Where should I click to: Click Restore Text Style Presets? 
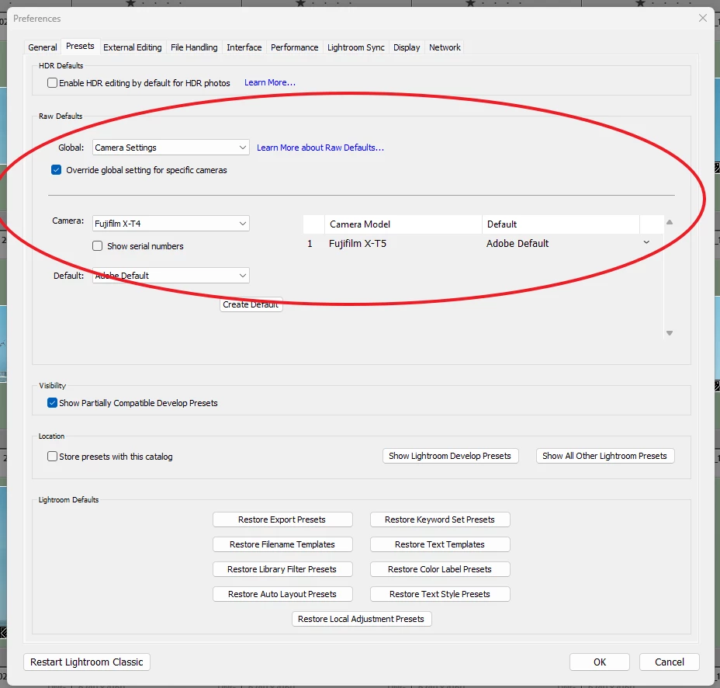(x=439, y=594)
